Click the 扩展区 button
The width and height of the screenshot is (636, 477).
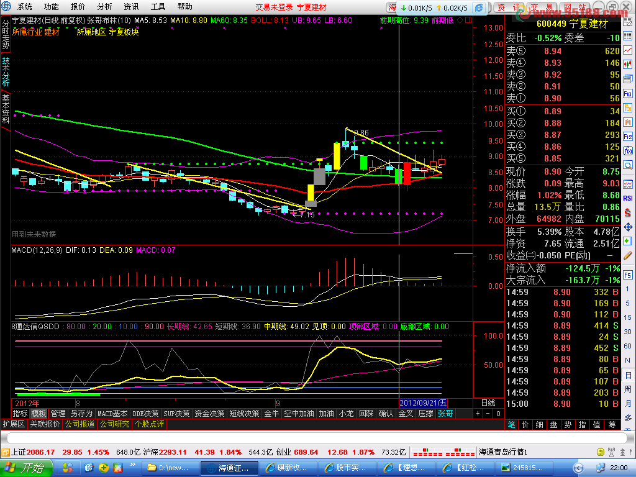tap(14, 424)
